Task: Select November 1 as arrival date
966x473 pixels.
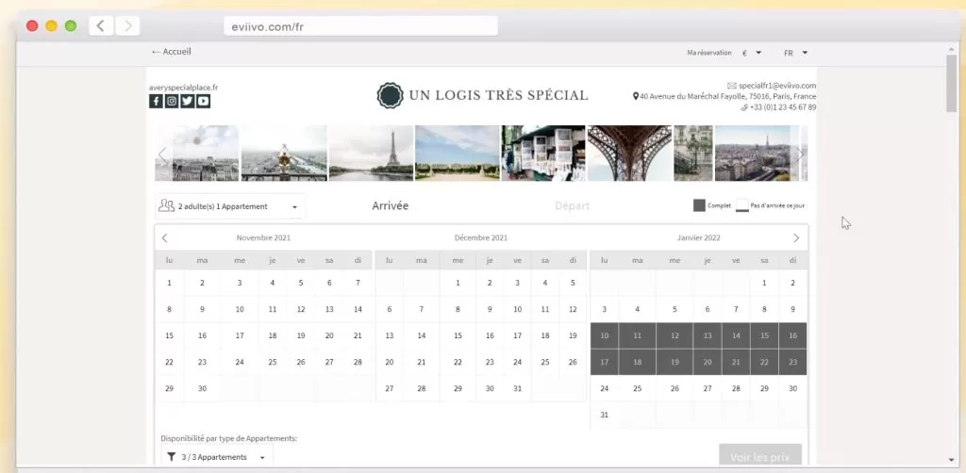Action: point(170,283)
